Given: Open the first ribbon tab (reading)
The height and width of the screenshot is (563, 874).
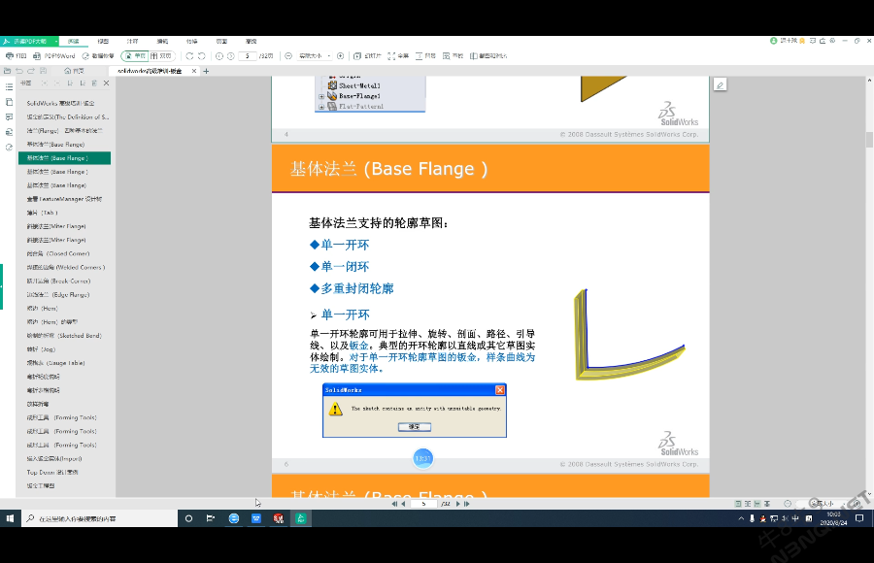Looking at the screenshot, I should [x=74, y=41].
